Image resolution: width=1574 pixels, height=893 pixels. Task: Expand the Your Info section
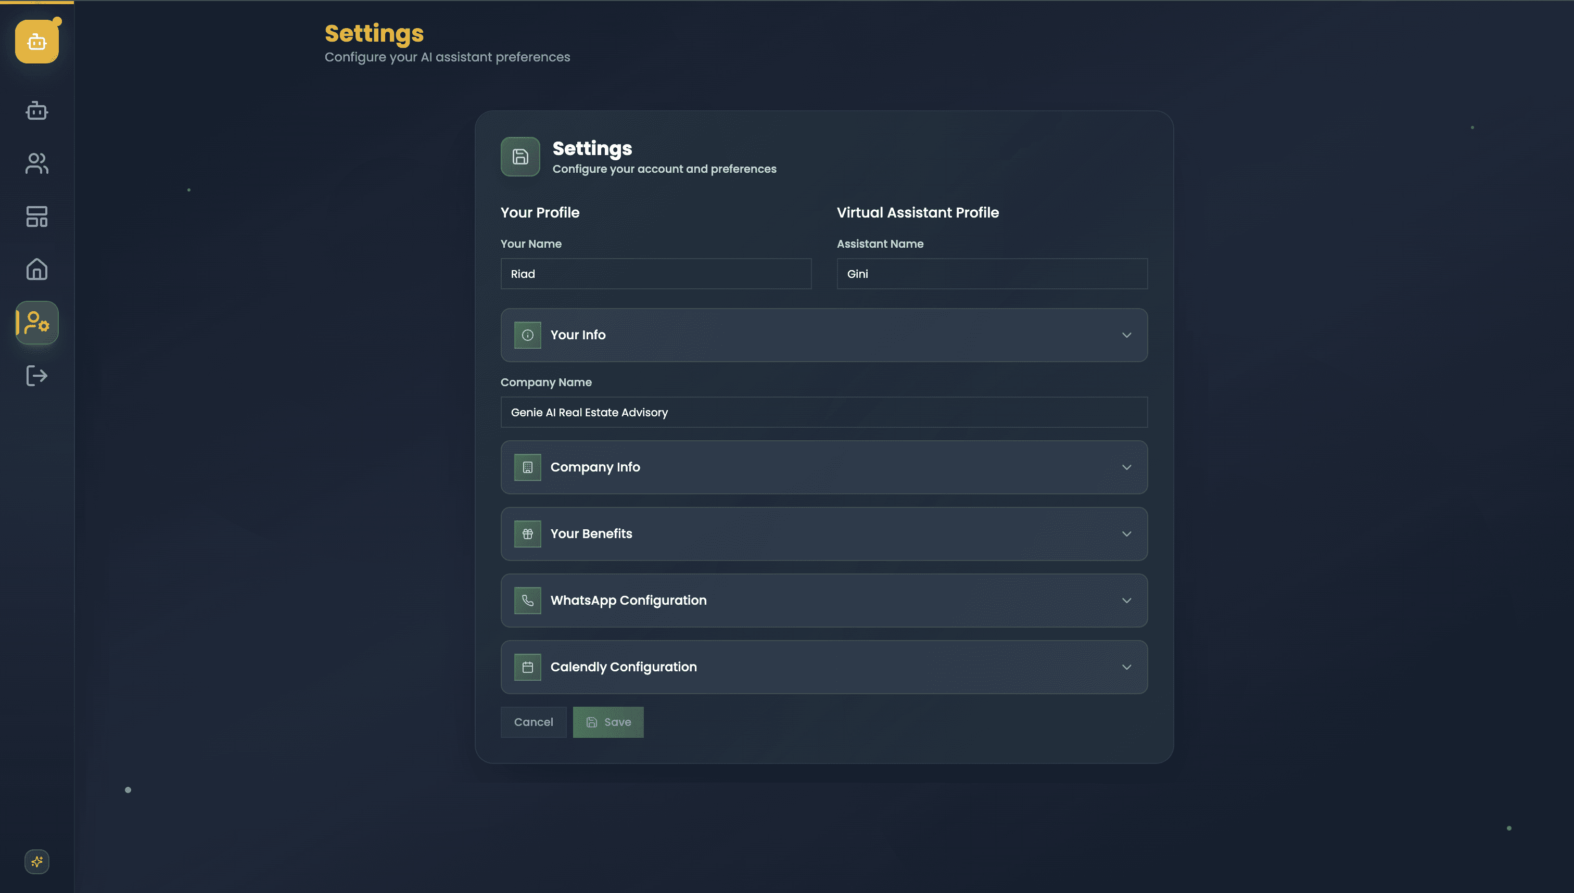(824, 335)
